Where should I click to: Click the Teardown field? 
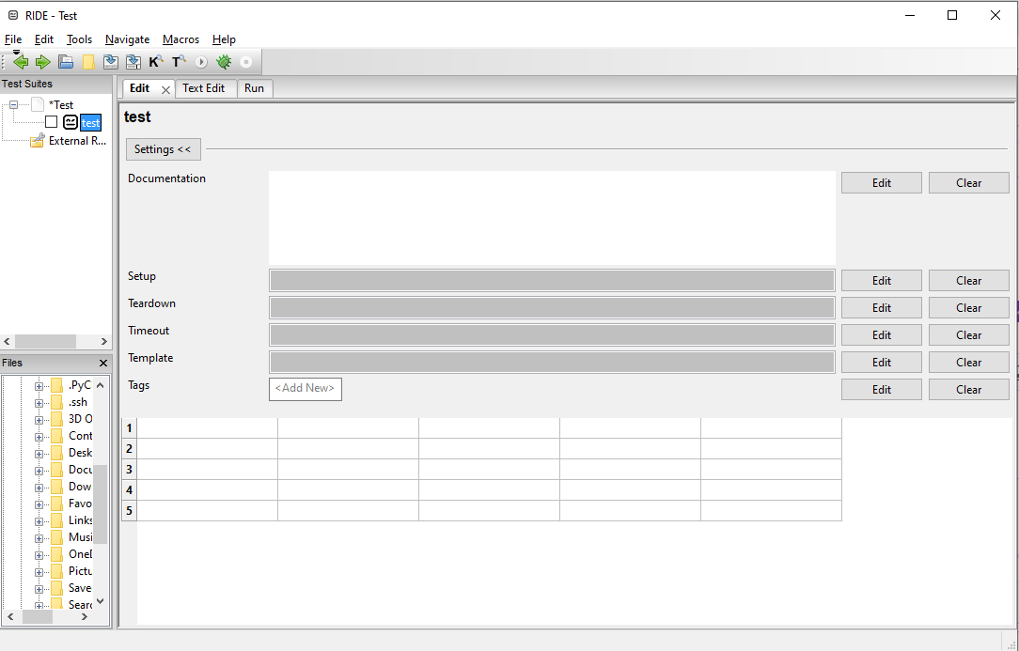pos(552,307)
